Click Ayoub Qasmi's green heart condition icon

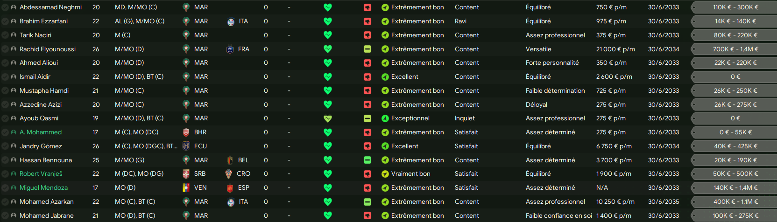coord(328,118)
